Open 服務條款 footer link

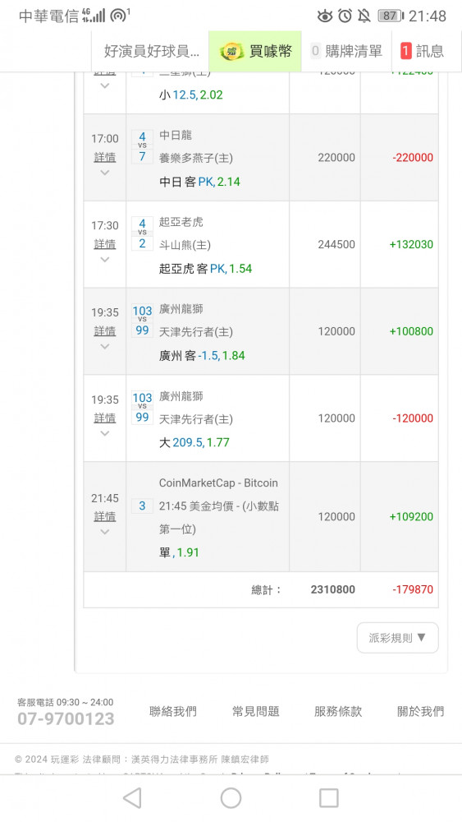pyautogui.click(x=338, y=711)
